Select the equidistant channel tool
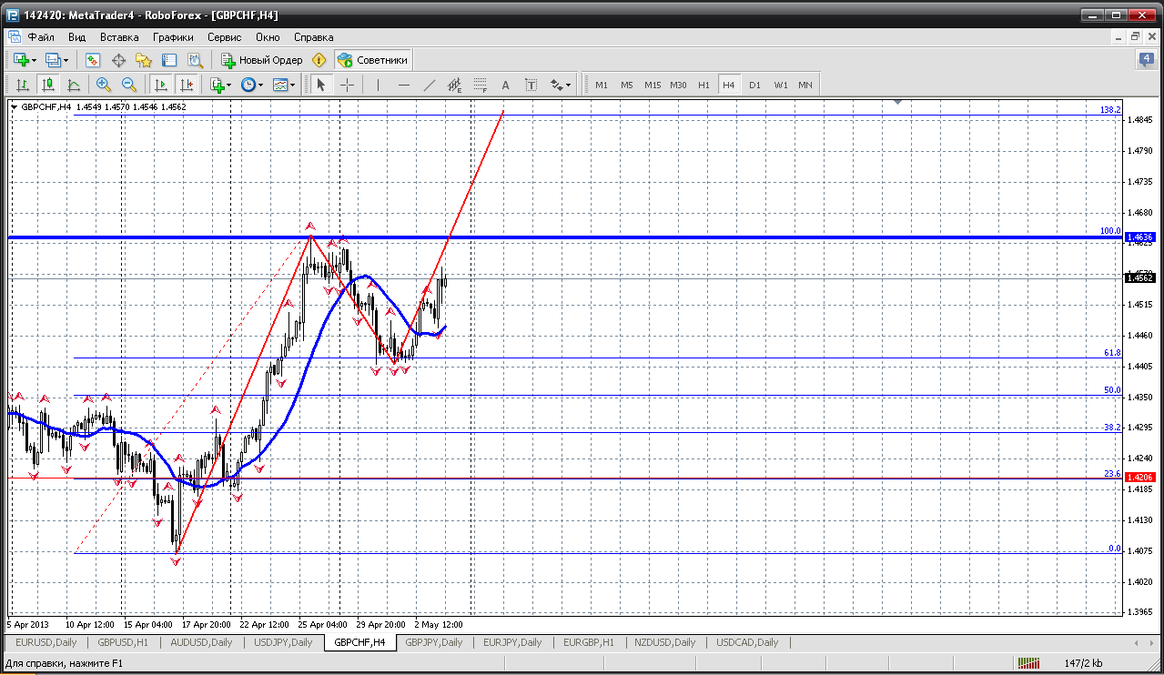This screenshot has width=1164, height=675. [x=455, y=85]
